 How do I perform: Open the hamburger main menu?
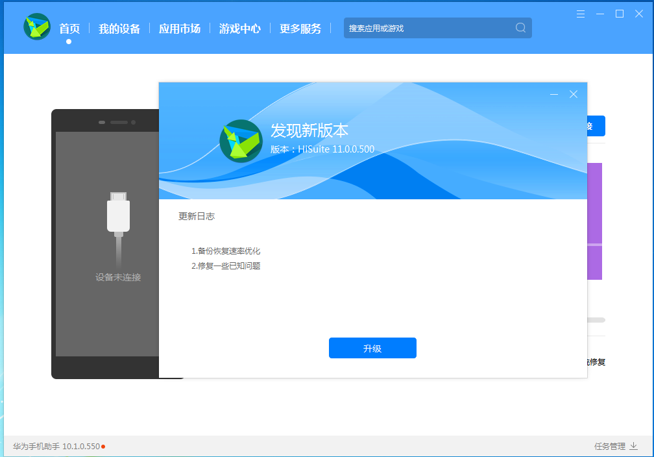[x=581, y=14]
